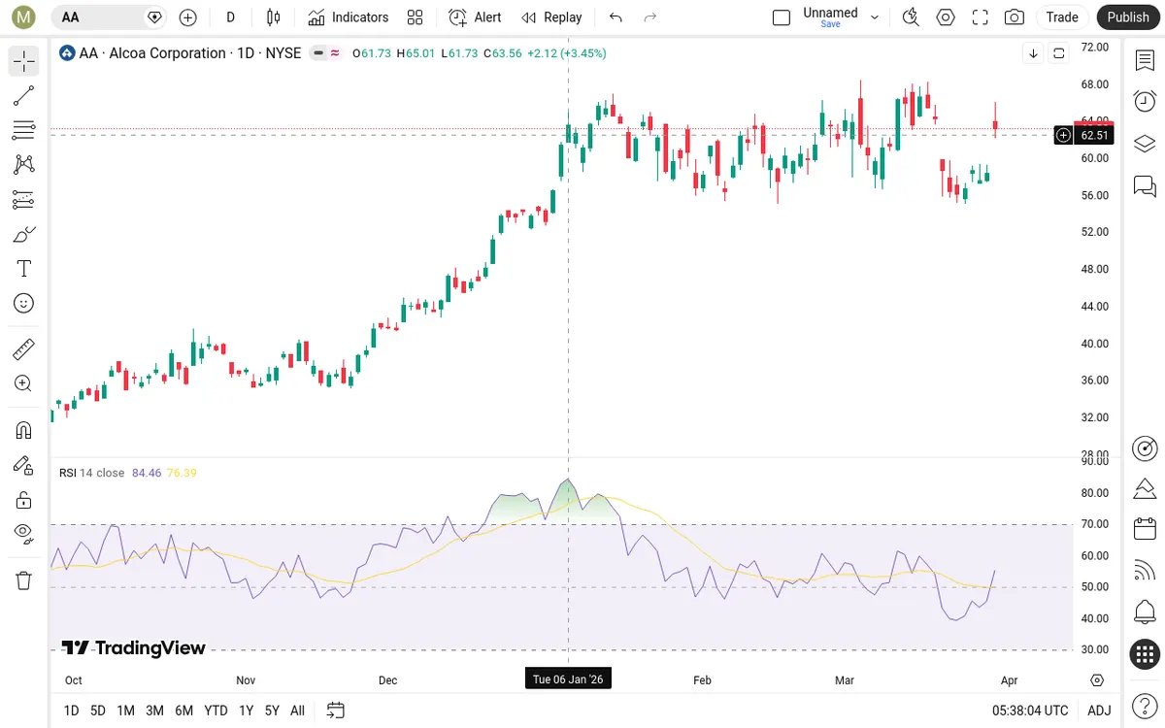Select the ruler measure tool
This screenshot has height=728, width=1165.
point(24,348)
